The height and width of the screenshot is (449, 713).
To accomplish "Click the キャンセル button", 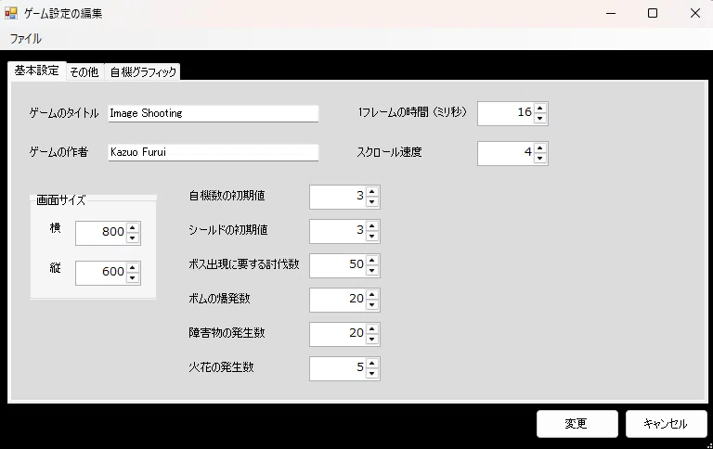I will 667,424.
